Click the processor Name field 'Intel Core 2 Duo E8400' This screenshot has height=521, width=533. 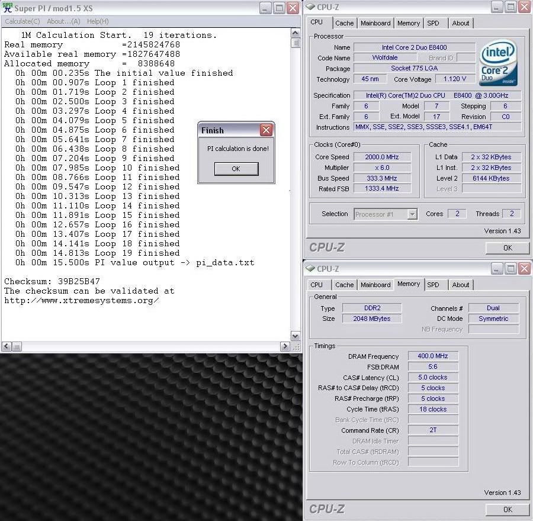(415, 47)
